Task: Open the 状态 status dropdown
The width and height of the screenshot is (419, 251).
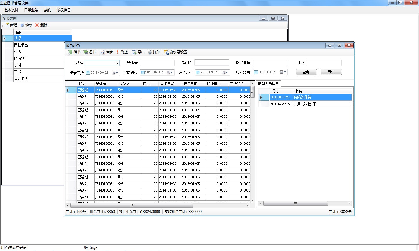Action: [117, 63]
